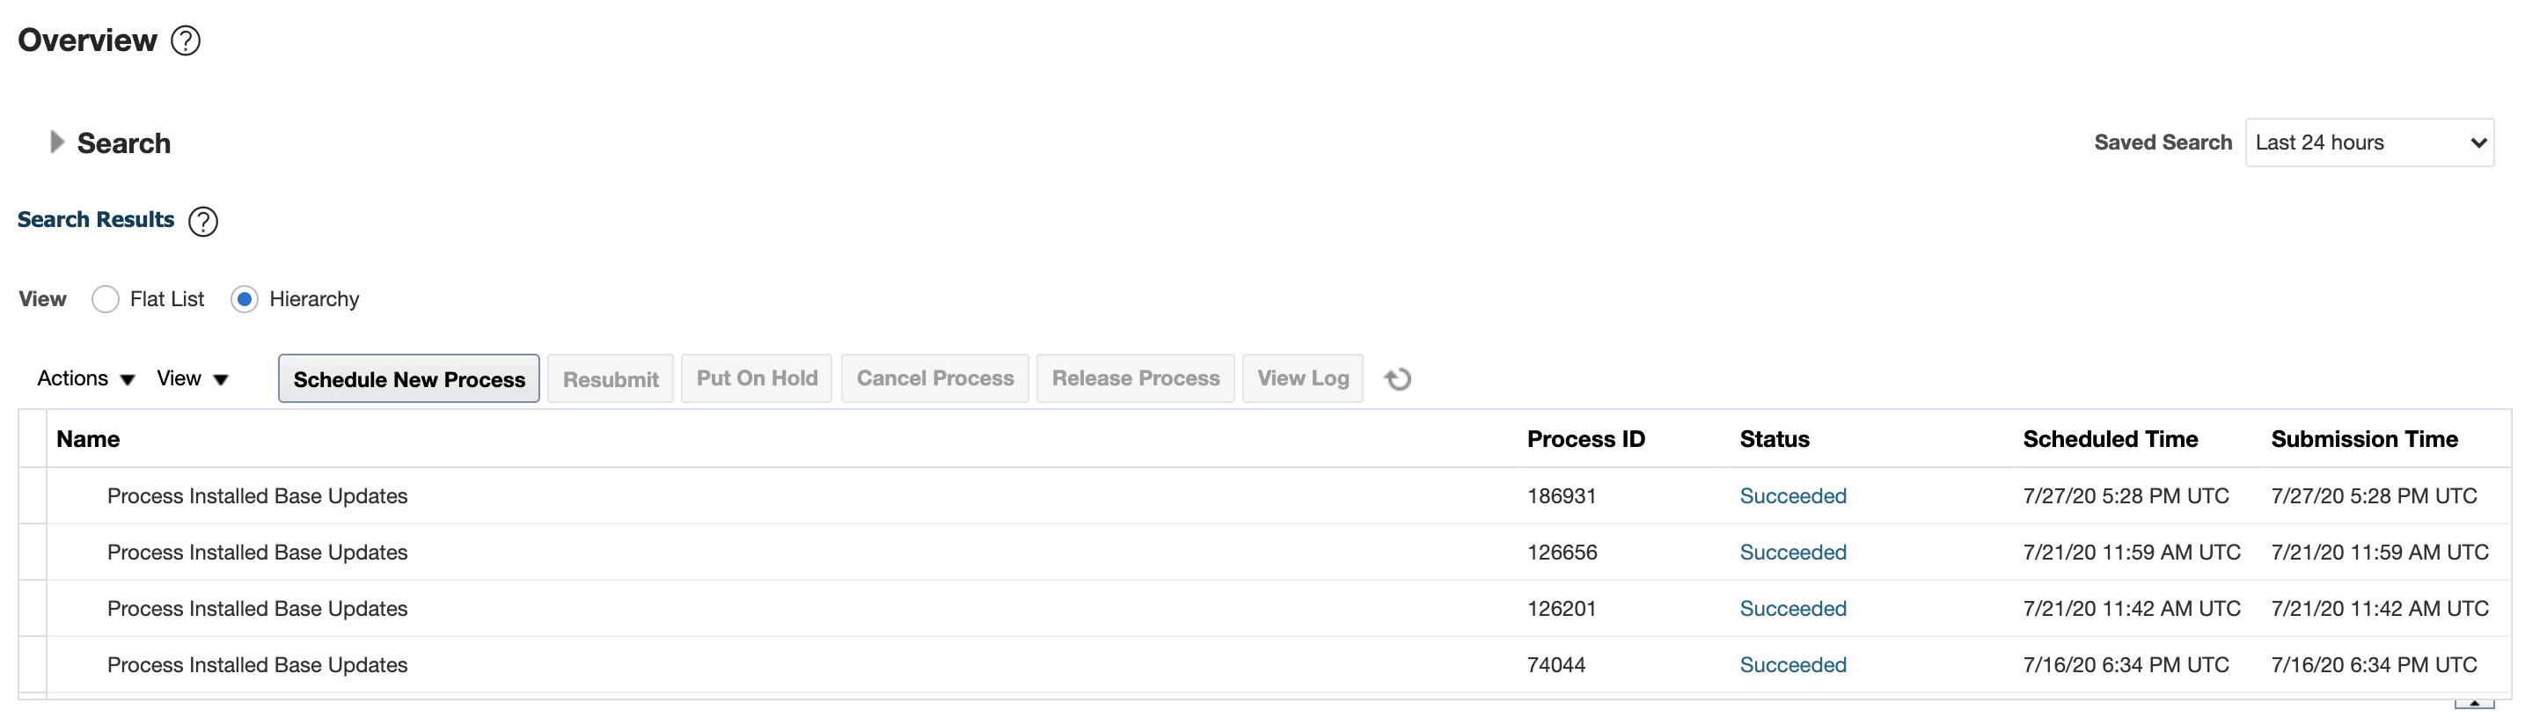Select the Hierarchy radio button

pos(245,299)
